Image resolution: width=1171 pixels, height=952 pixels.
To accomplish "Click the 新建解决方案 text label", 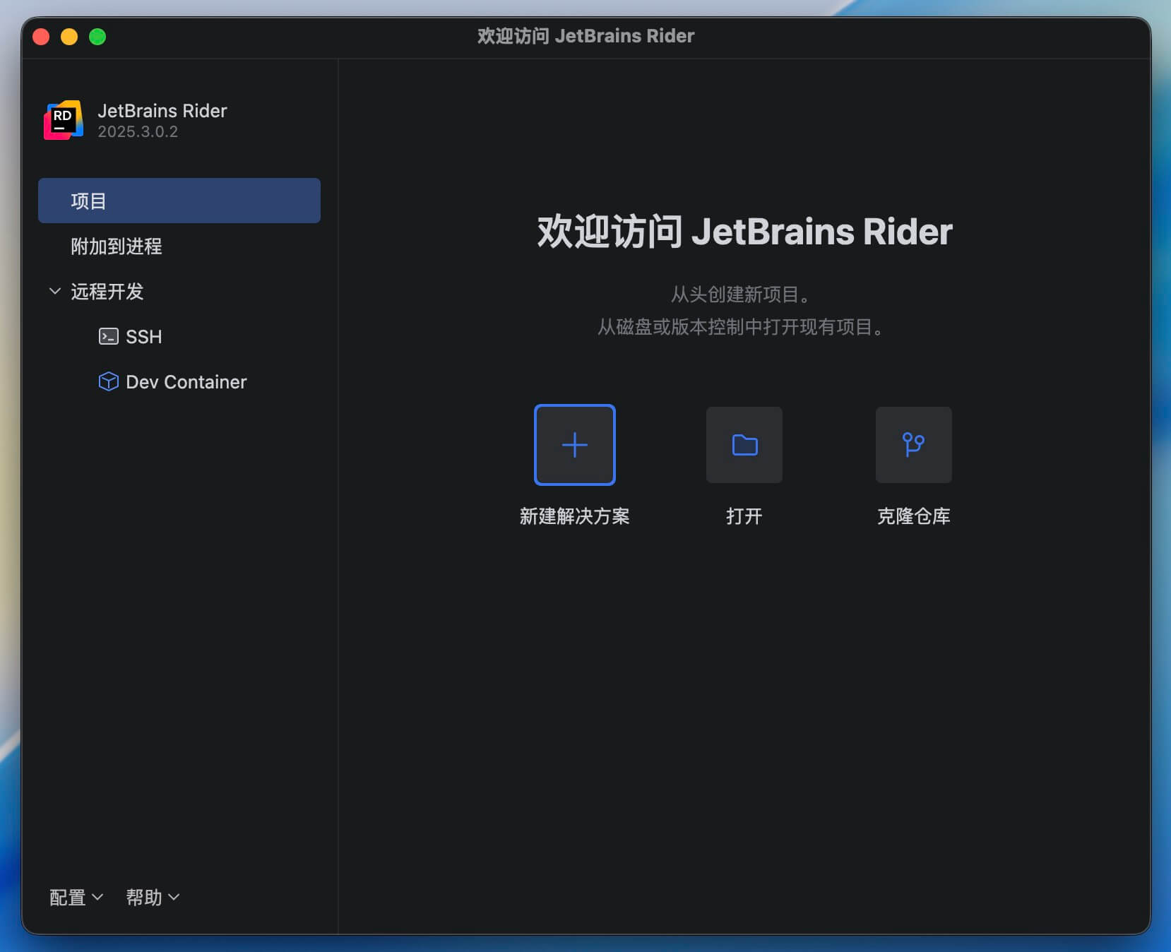I will [x=574, y=516].
